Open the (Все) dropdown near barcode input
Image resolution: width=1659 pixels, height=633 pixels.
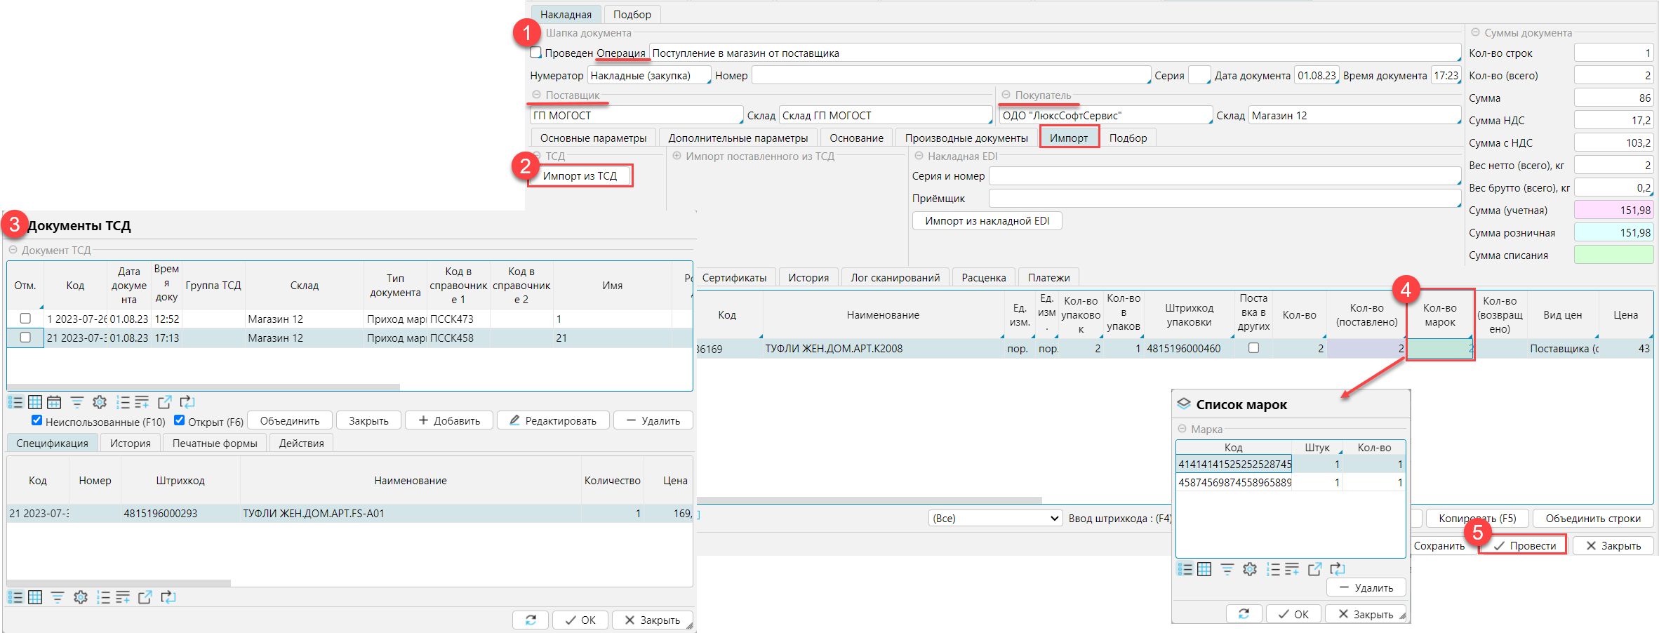[994, 518]
